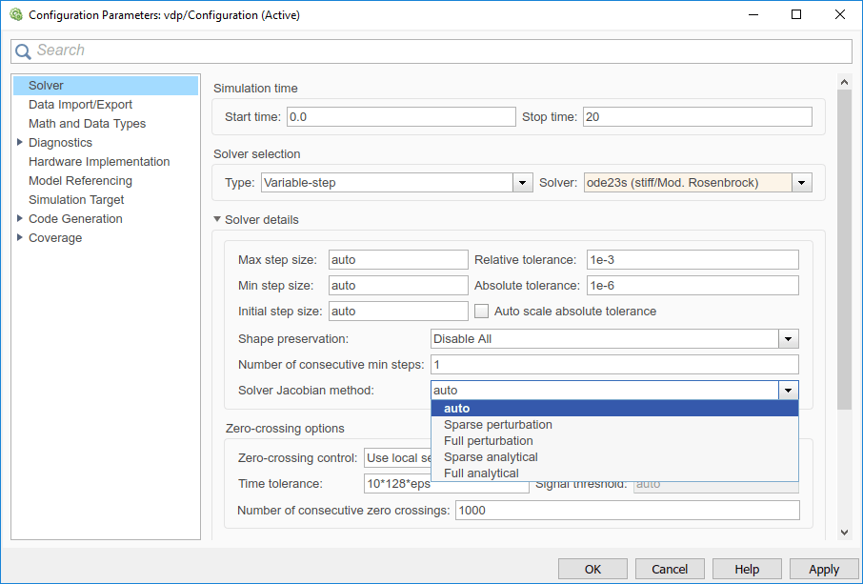Viewport: 863px width, 584px height.
Task: Expand the Diagnostics tree node
Action: [x=20, y=143]
